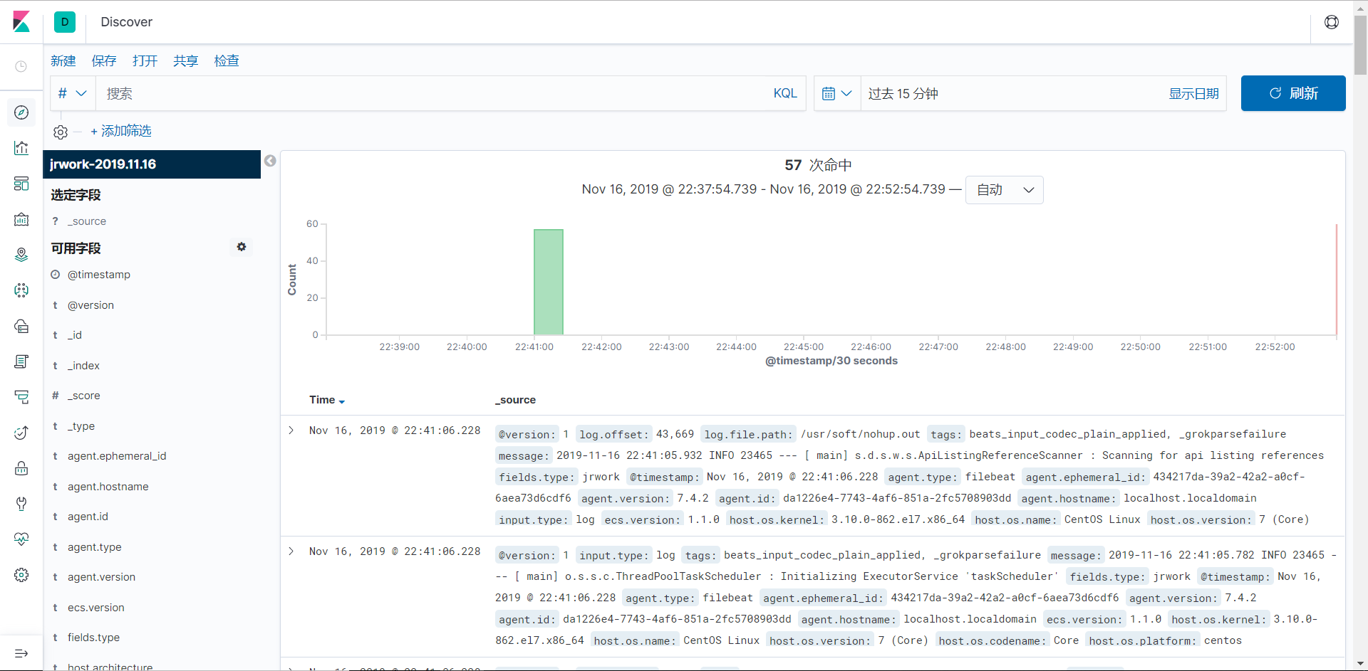The image size is (1368, 671).
Task: Select ecs.version field in list
Action: pyautogui.click(x=95, y=608)
